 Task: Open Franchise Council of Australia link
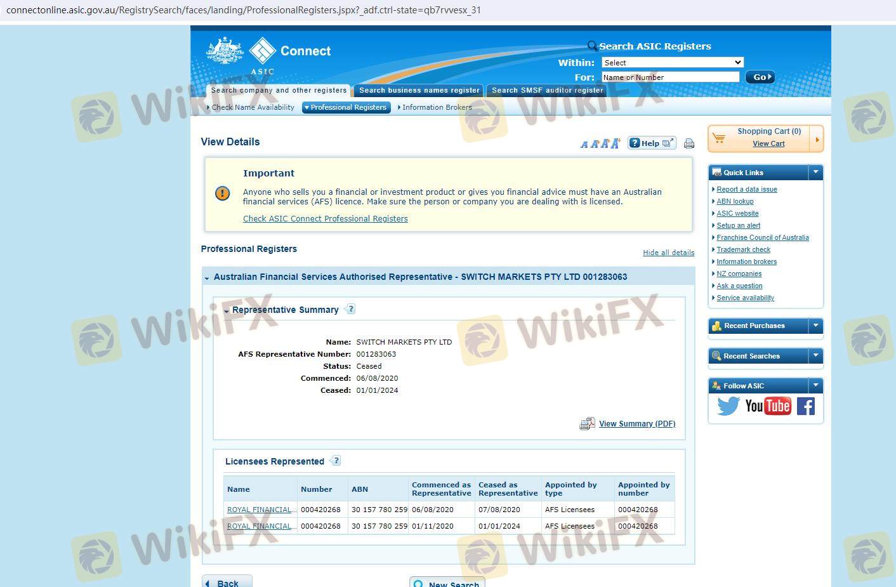[x=763, y=237]
